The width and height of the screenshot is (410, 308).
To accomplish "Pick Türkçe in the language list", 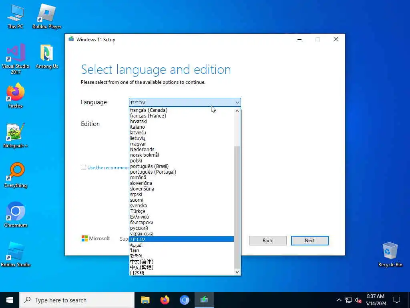I will click(x=181, y=211).
